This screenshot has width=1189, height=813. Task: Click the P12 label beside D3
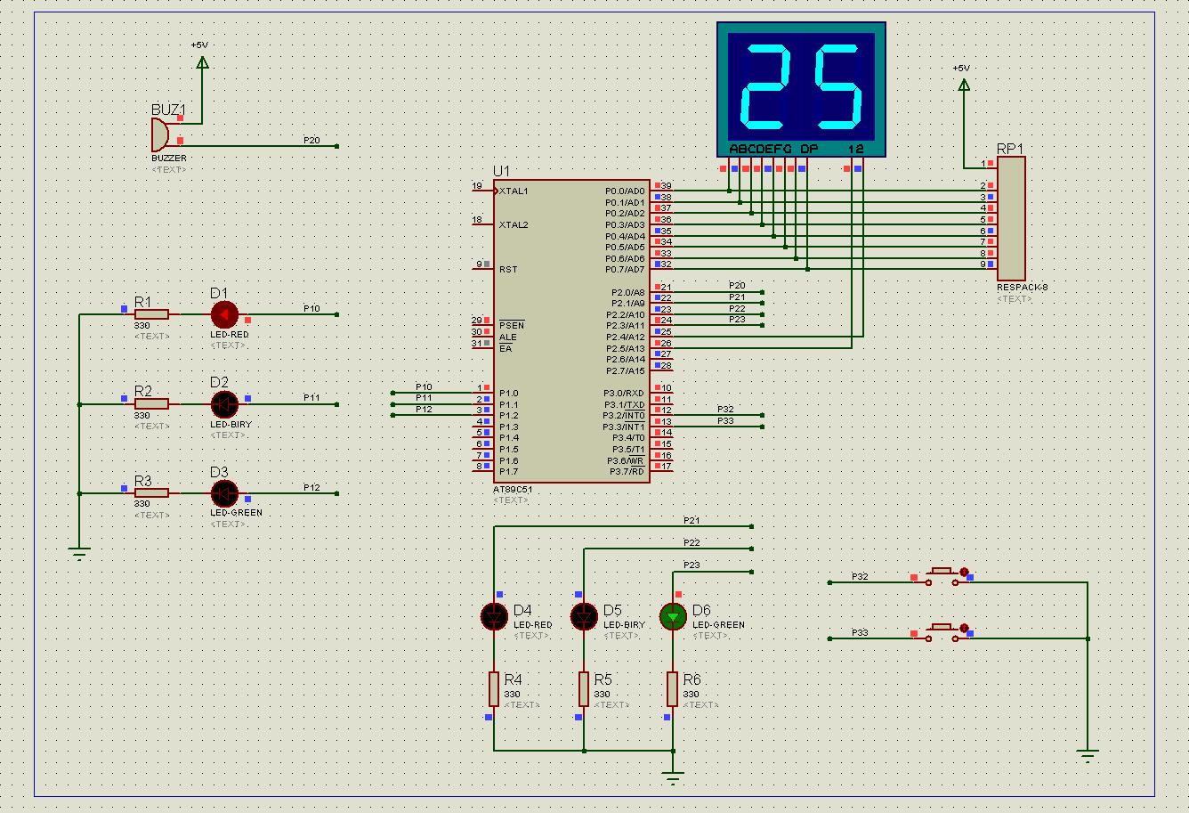click(x=311, y=488)
